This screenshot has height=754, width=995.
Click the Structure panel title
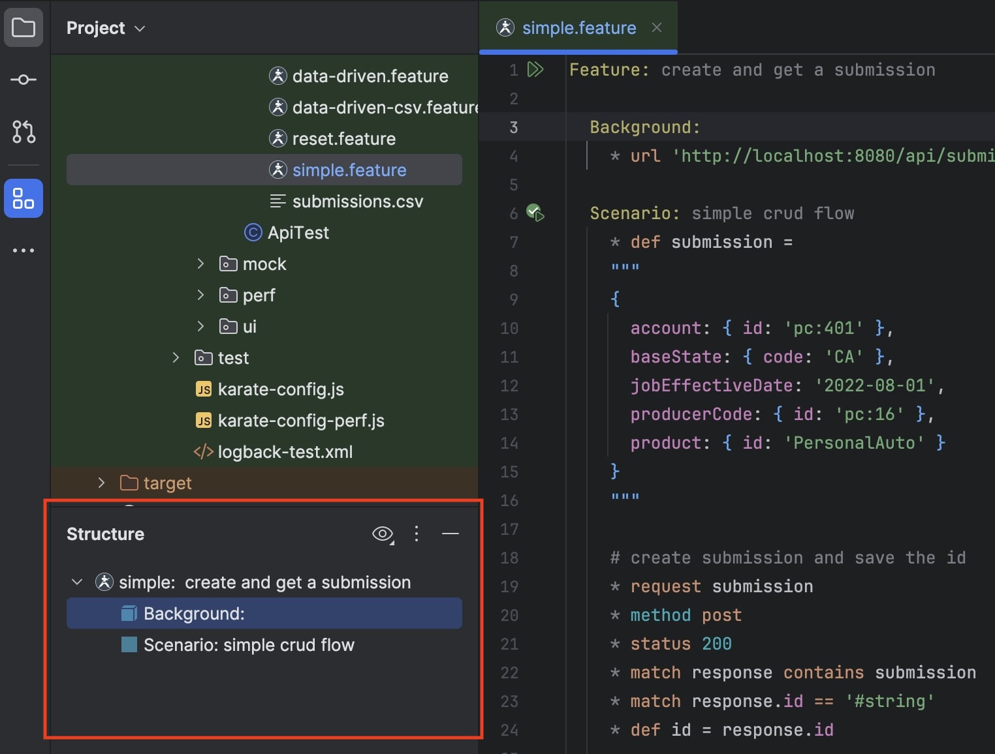(x=105, y=534)
